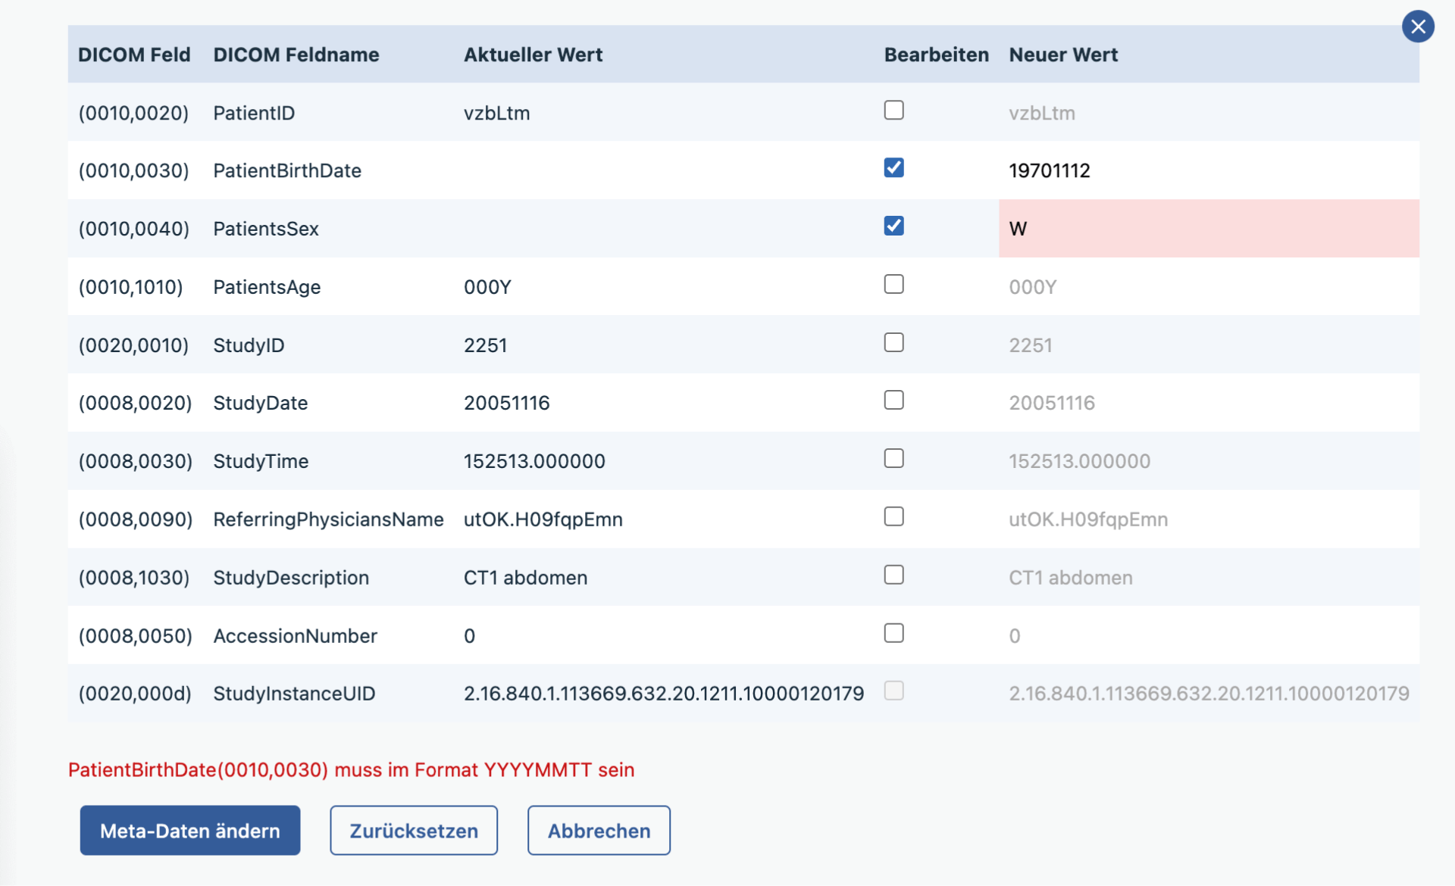Click the red PatientBirthDate format error message
This screenshot has height=886, width=1455.
click(x=352, y=770)
